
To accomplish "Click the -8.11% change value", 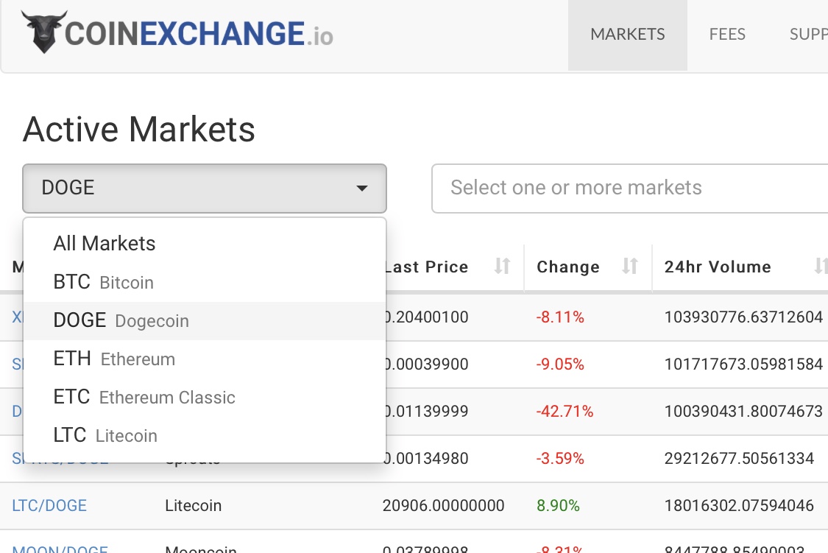I will (560, 317).
